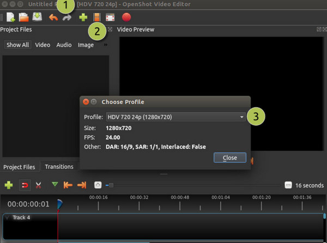Viewport: 327px width, 243px height.
Task: Expand the filter overflow chevron
Action: click(x=106, y=45)
